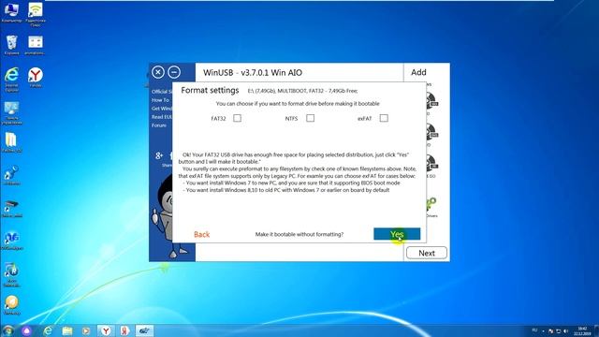Viewport: 599px width, 337px height.
Task: Confirm with the blue Yes button
Action: 397,234
